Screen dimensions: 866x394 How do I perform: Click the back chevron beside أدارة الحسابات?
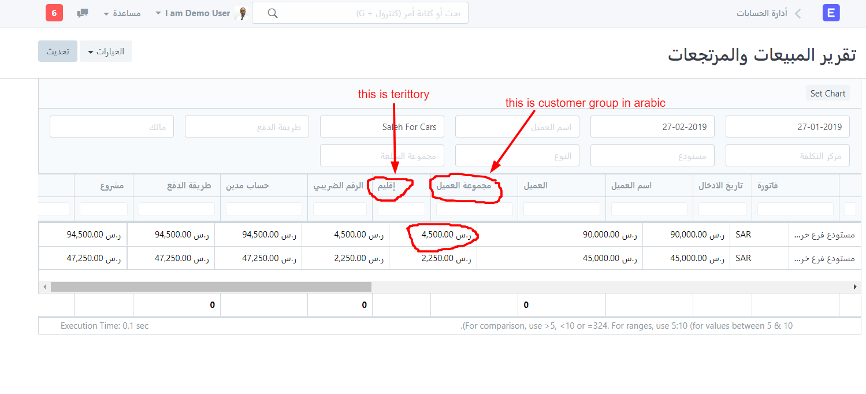[797, 13]
